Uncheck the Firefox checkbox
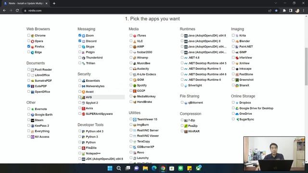Screen dimensions: 308x173 [x=29, y=46]
